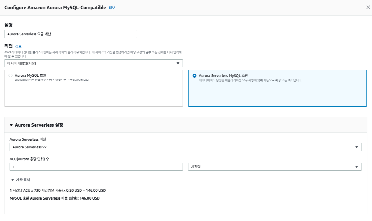The width and height of the screenshot is (372, 221).
Task: Click the Aurora Serverless 버전 label
Action: coord(28,139)
